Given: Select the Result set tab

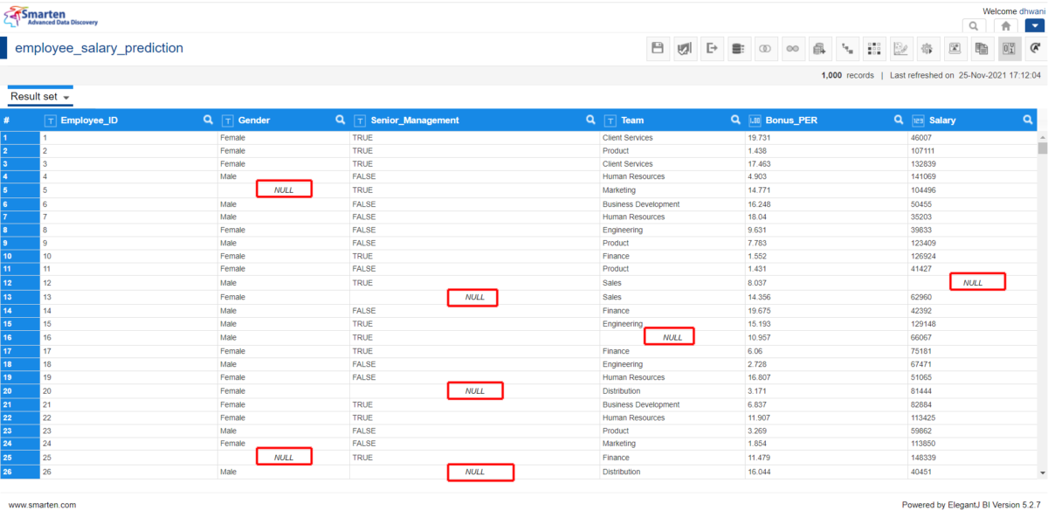Looking at the screenshot, I should [x=33, y=96].
